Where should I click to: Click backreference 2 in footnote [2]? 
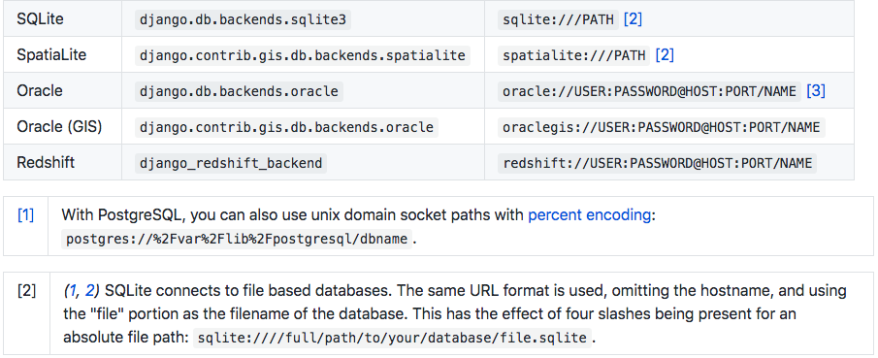88,291
